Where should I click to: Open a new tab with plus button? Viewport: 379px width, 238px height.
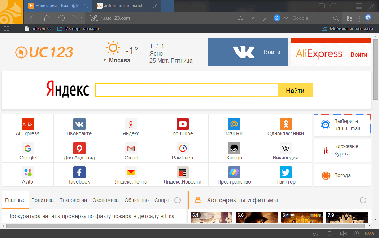coord(167,6)
